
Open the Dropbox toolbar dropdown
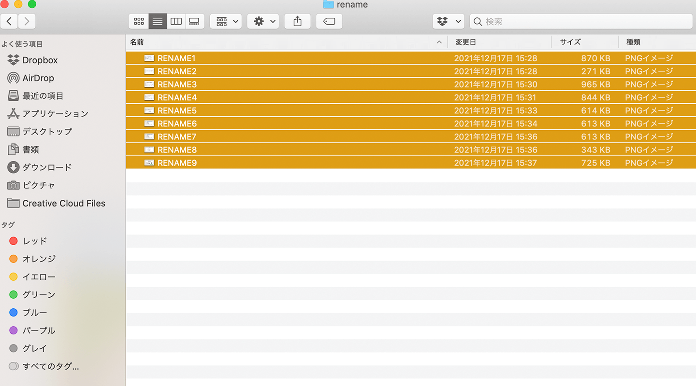click(x=449, y=21)
